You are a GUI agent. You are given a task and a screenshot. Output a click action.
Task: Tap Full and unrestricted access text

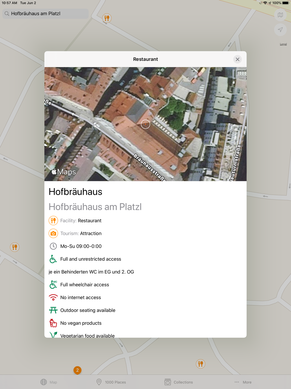(x=91, y=259)
